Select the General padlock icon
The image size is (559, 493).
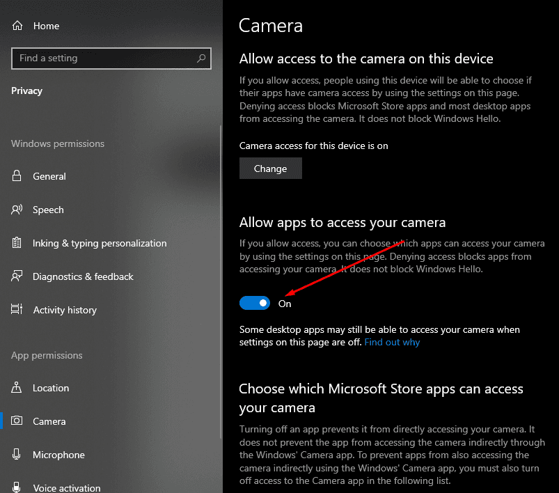17,176
